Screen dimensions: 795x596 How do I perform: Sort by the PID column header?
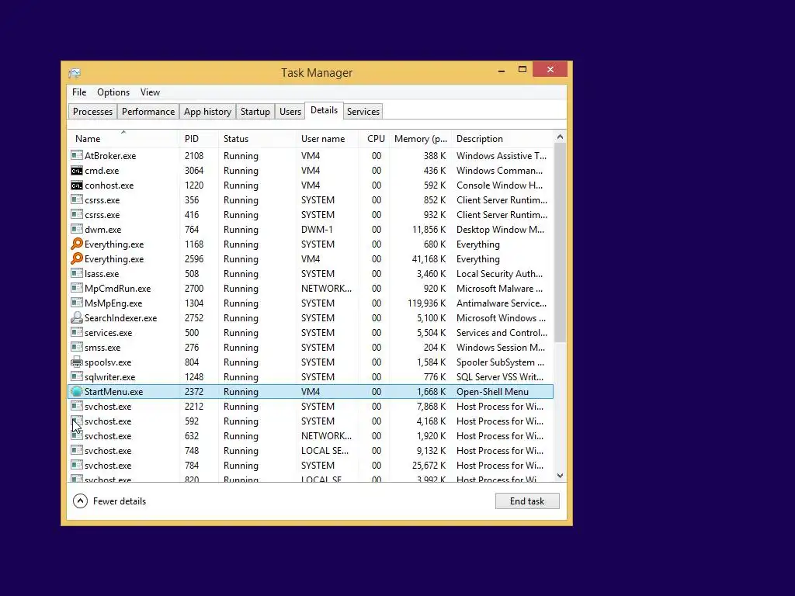pos(199,138)
